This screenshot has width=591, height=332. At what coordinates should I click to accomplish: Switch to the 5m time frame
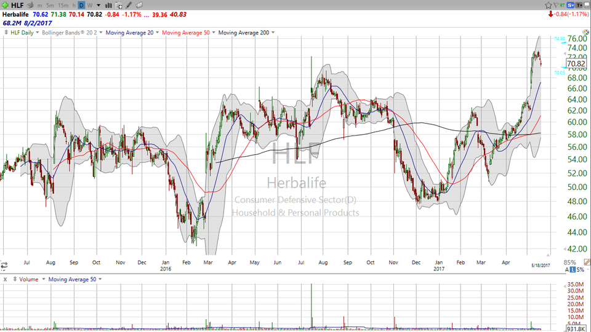[x=50, y=6]
